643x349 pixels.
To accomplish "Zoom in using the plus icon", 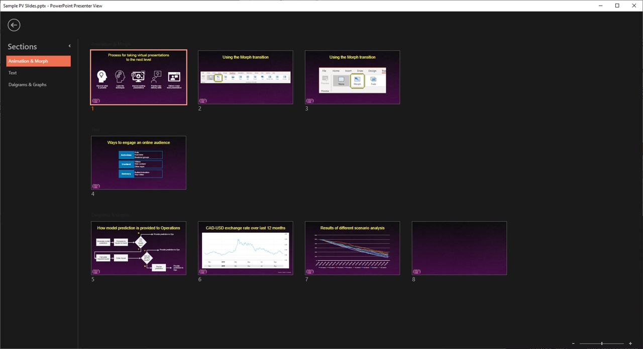I will (x=630, y=343).
